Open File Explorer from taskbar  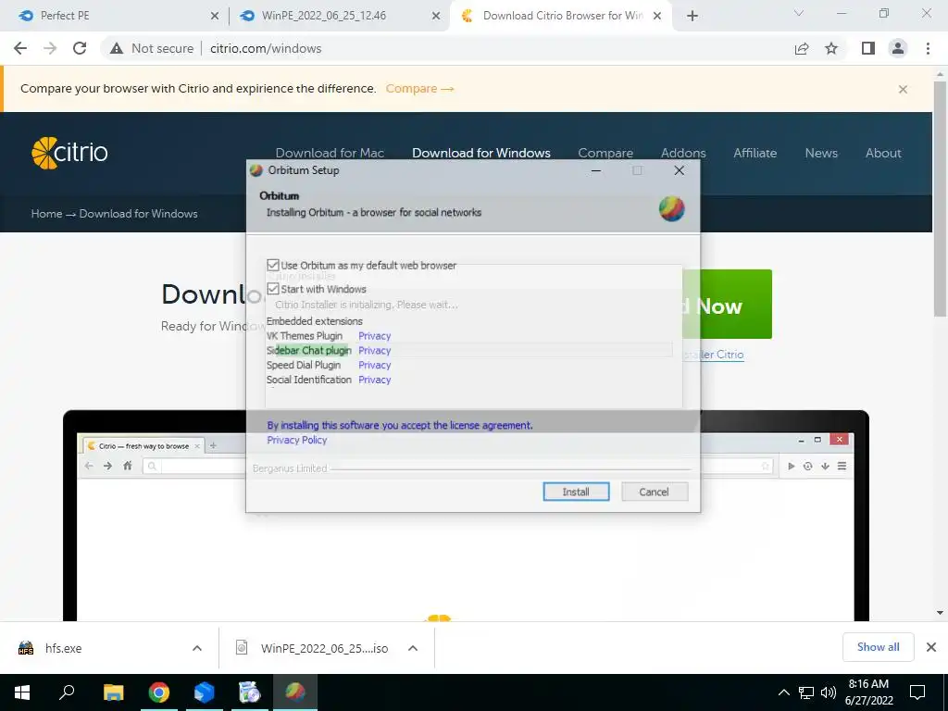[x=113, y=692]
